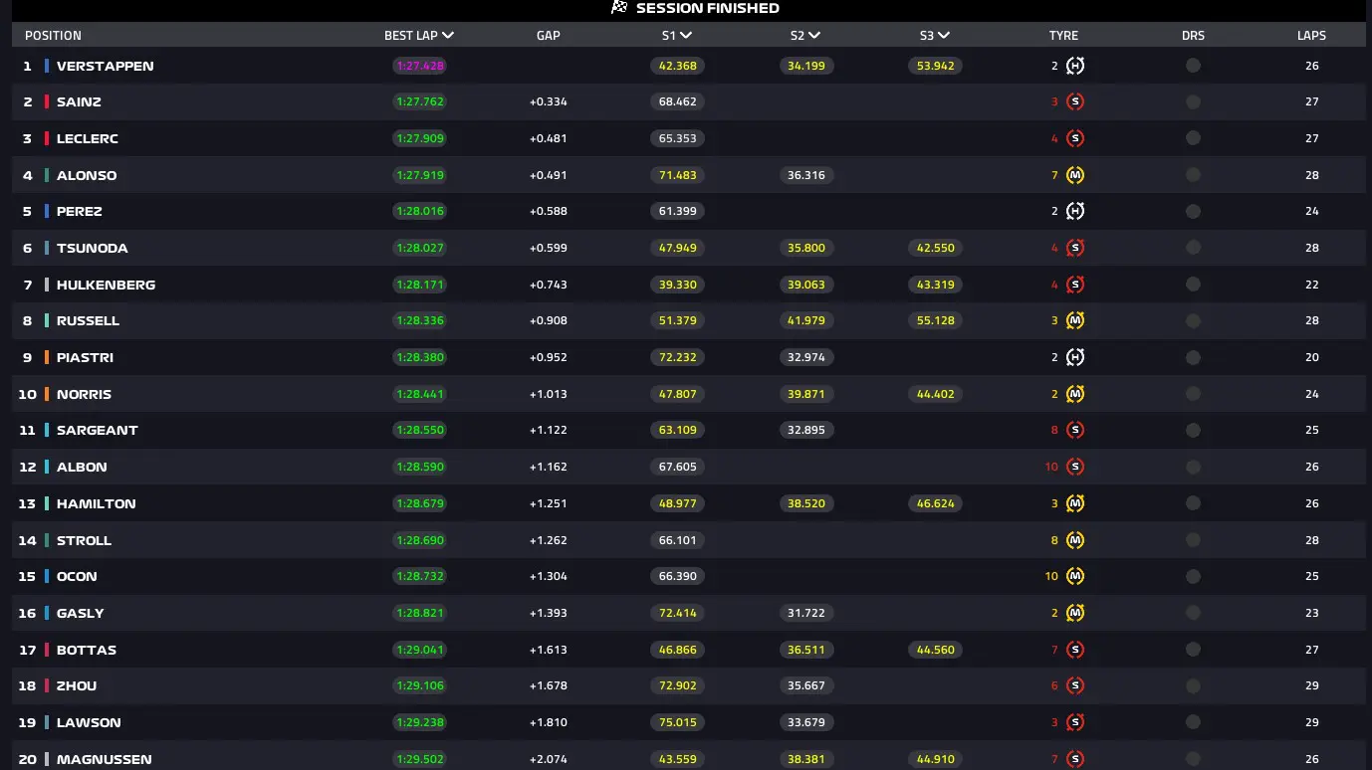Click the TYRE column header
Image resolution: width=1372 pixels, height=770 pixels.
(1063, 35)
